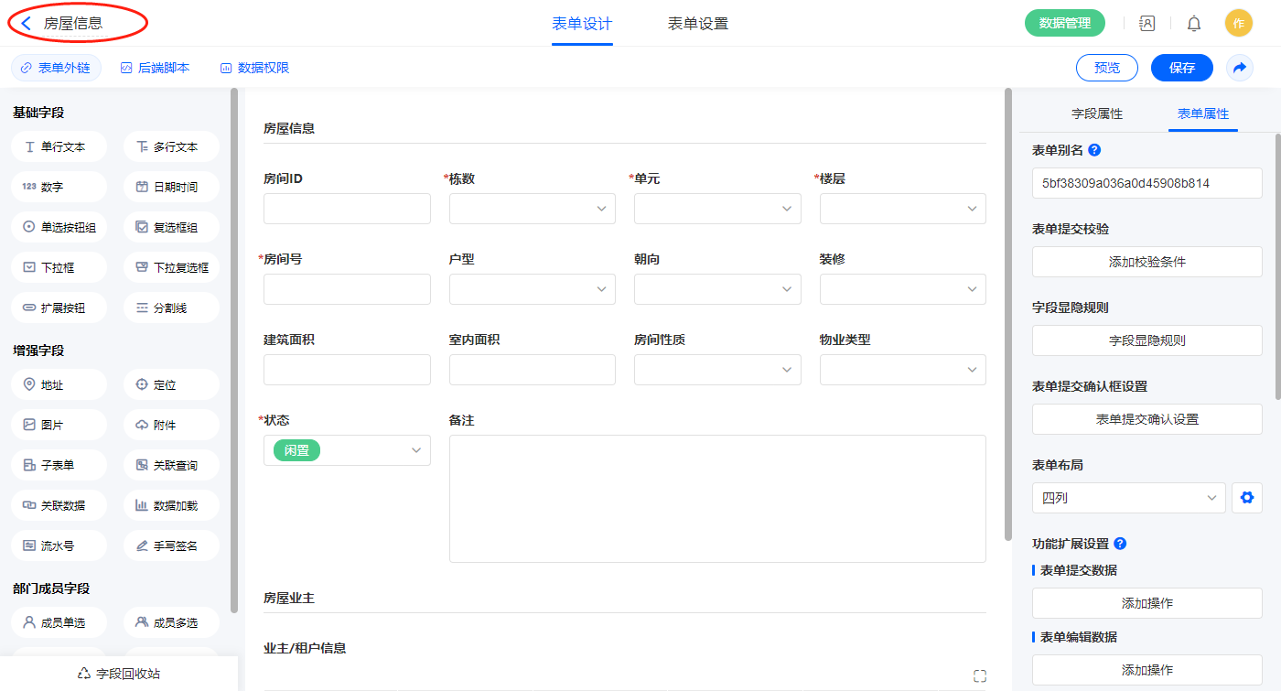Click the share arrow icon
Screen dimensions: 1281x691
(x=1240, y=68)
